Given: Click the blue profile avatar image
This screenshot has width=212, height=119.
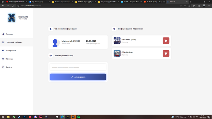Looking at the screenshot, I should click(x=56, y=43).
